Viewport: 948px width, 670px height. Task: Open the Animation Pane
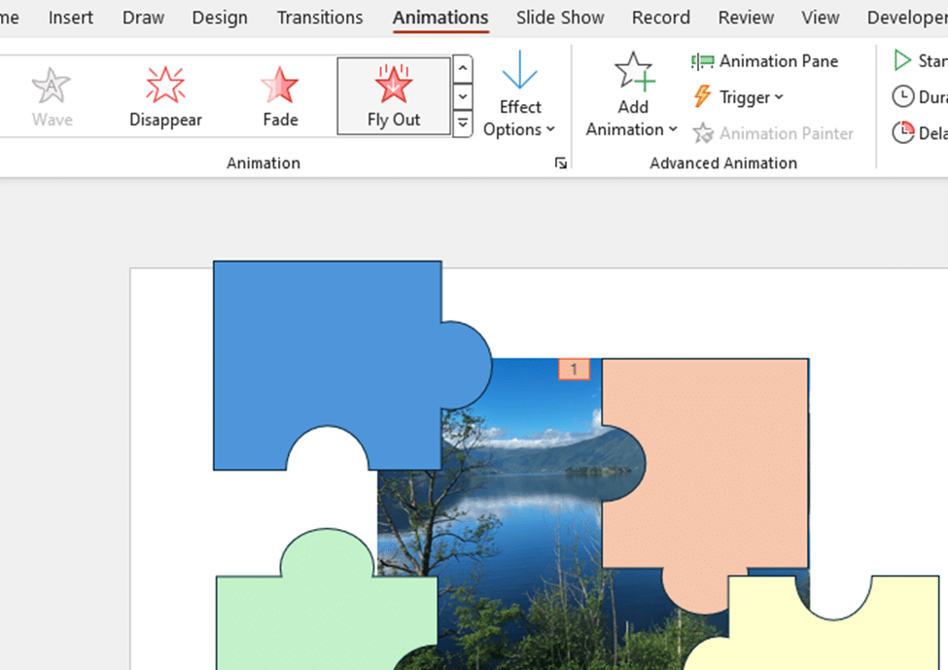click(x=765, y=61)
